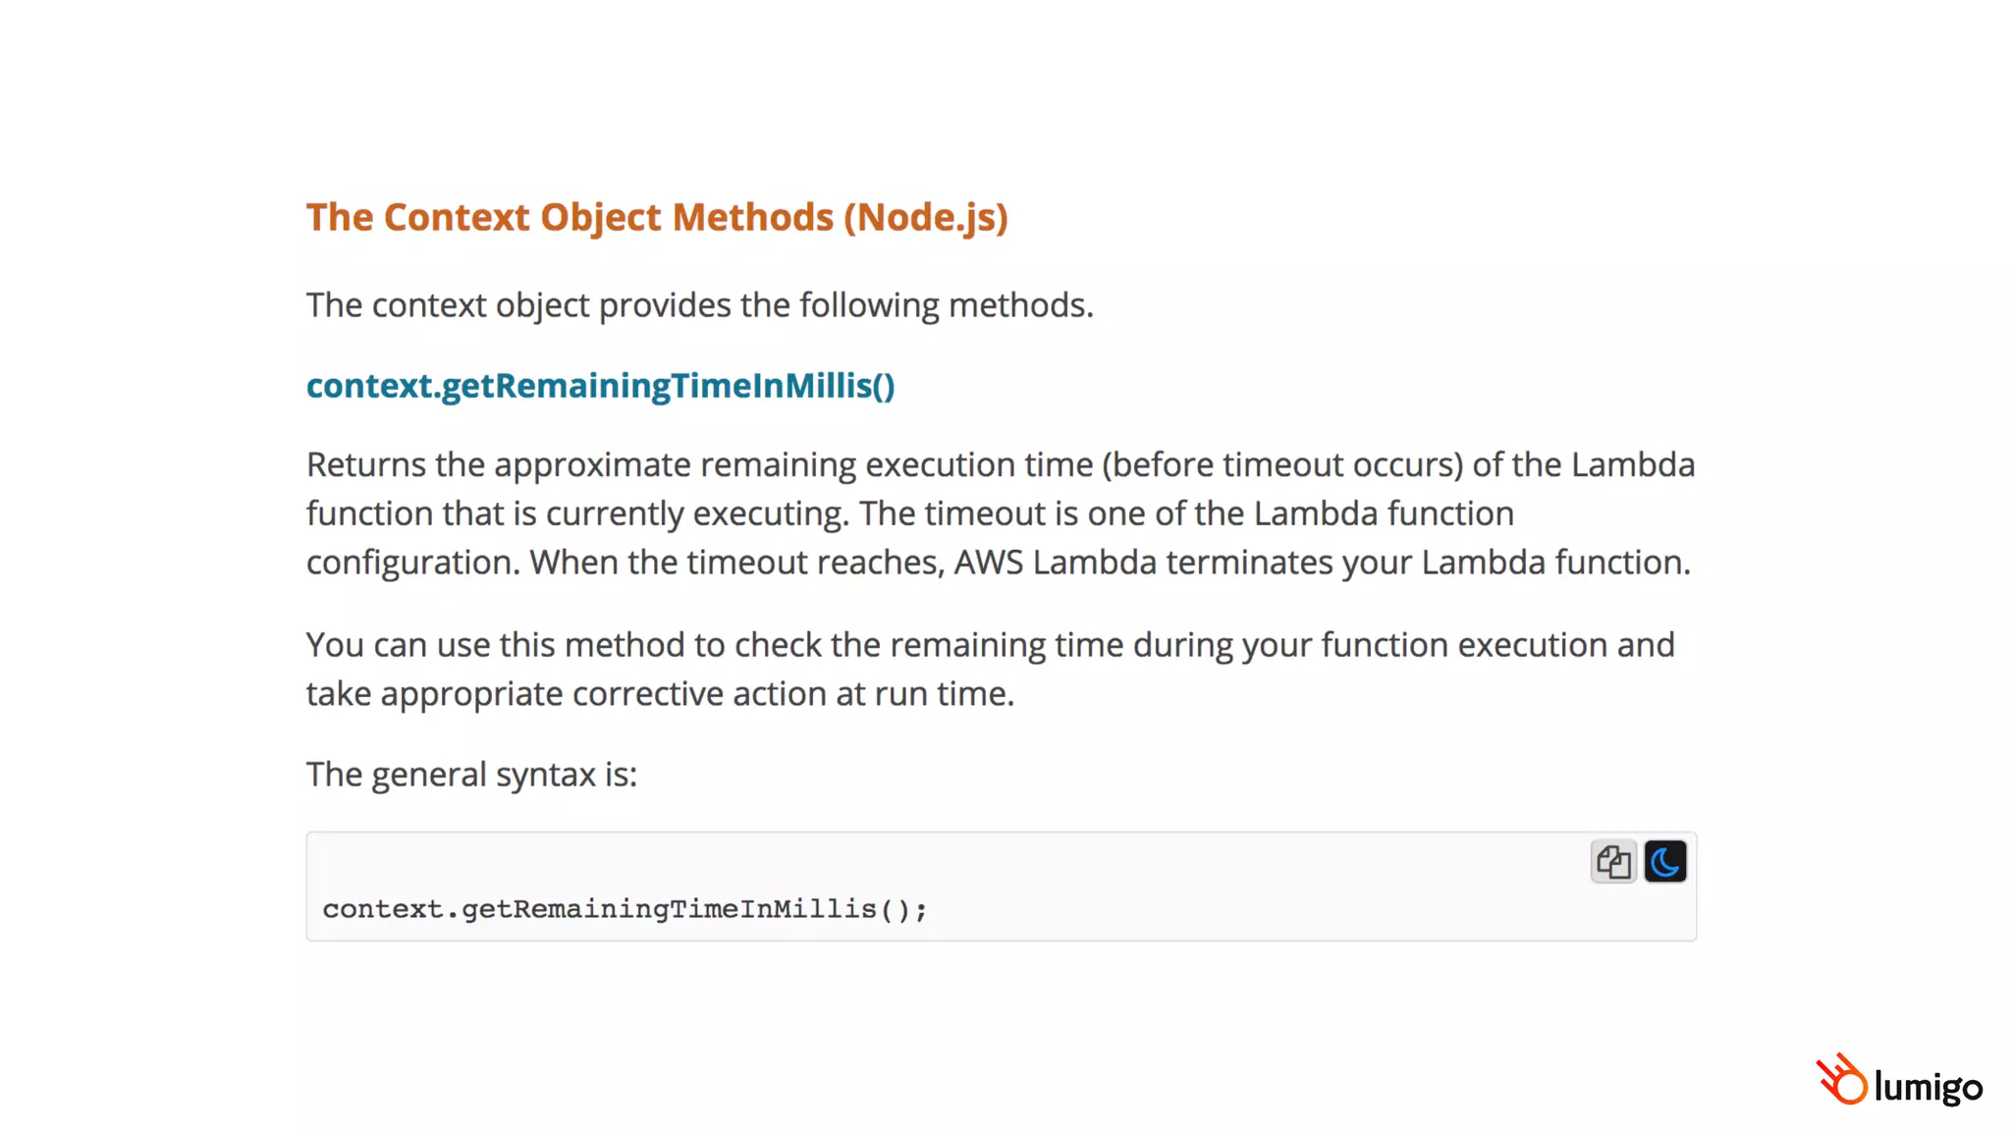This screenshot has width=2011, height=1131.
Task: Click "The general syntax is:" text
Action: click(x=471, y=775)
